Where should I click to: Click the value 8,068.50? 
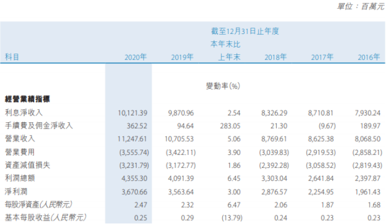tap(367, 139)
